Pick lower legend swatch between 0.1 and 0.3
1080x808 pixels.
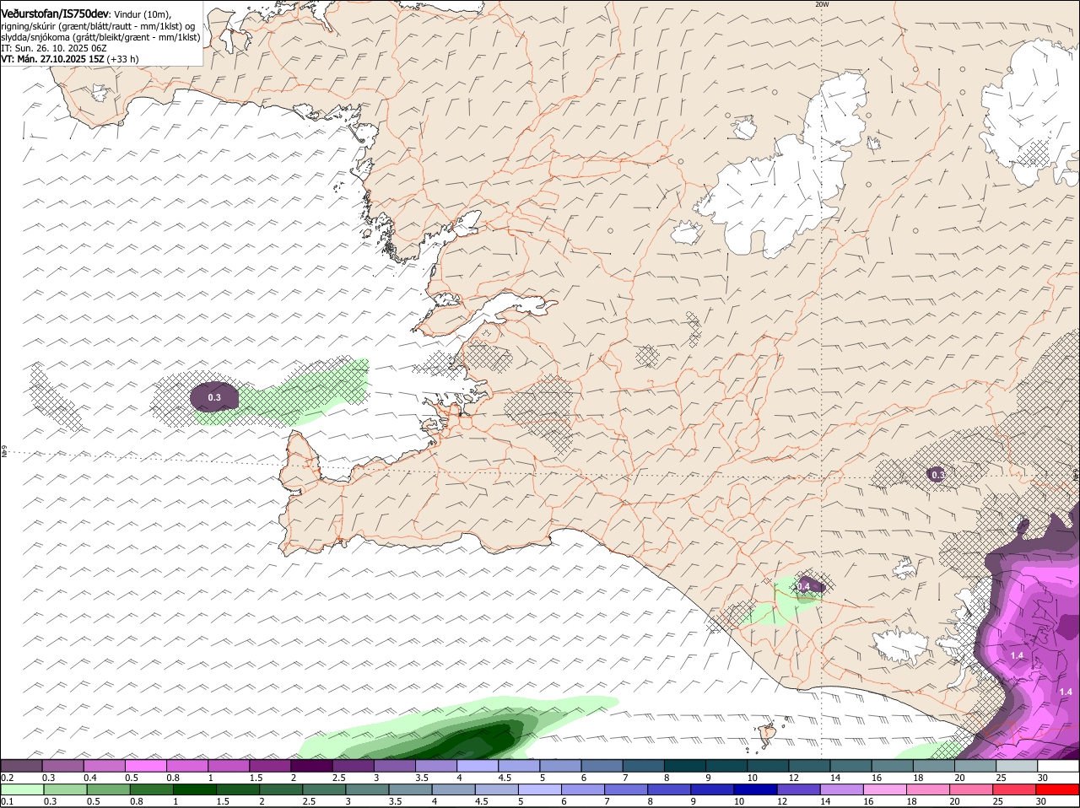22,789
